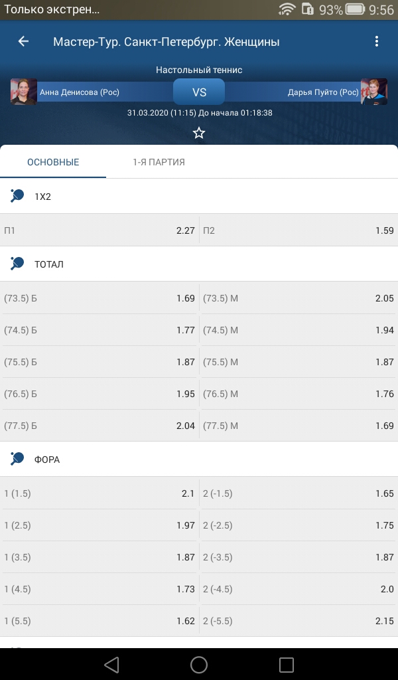This screenshot has height=680, width=398.
Task: Pick total (75.5) Б odds 1.87
Action: 99,362
